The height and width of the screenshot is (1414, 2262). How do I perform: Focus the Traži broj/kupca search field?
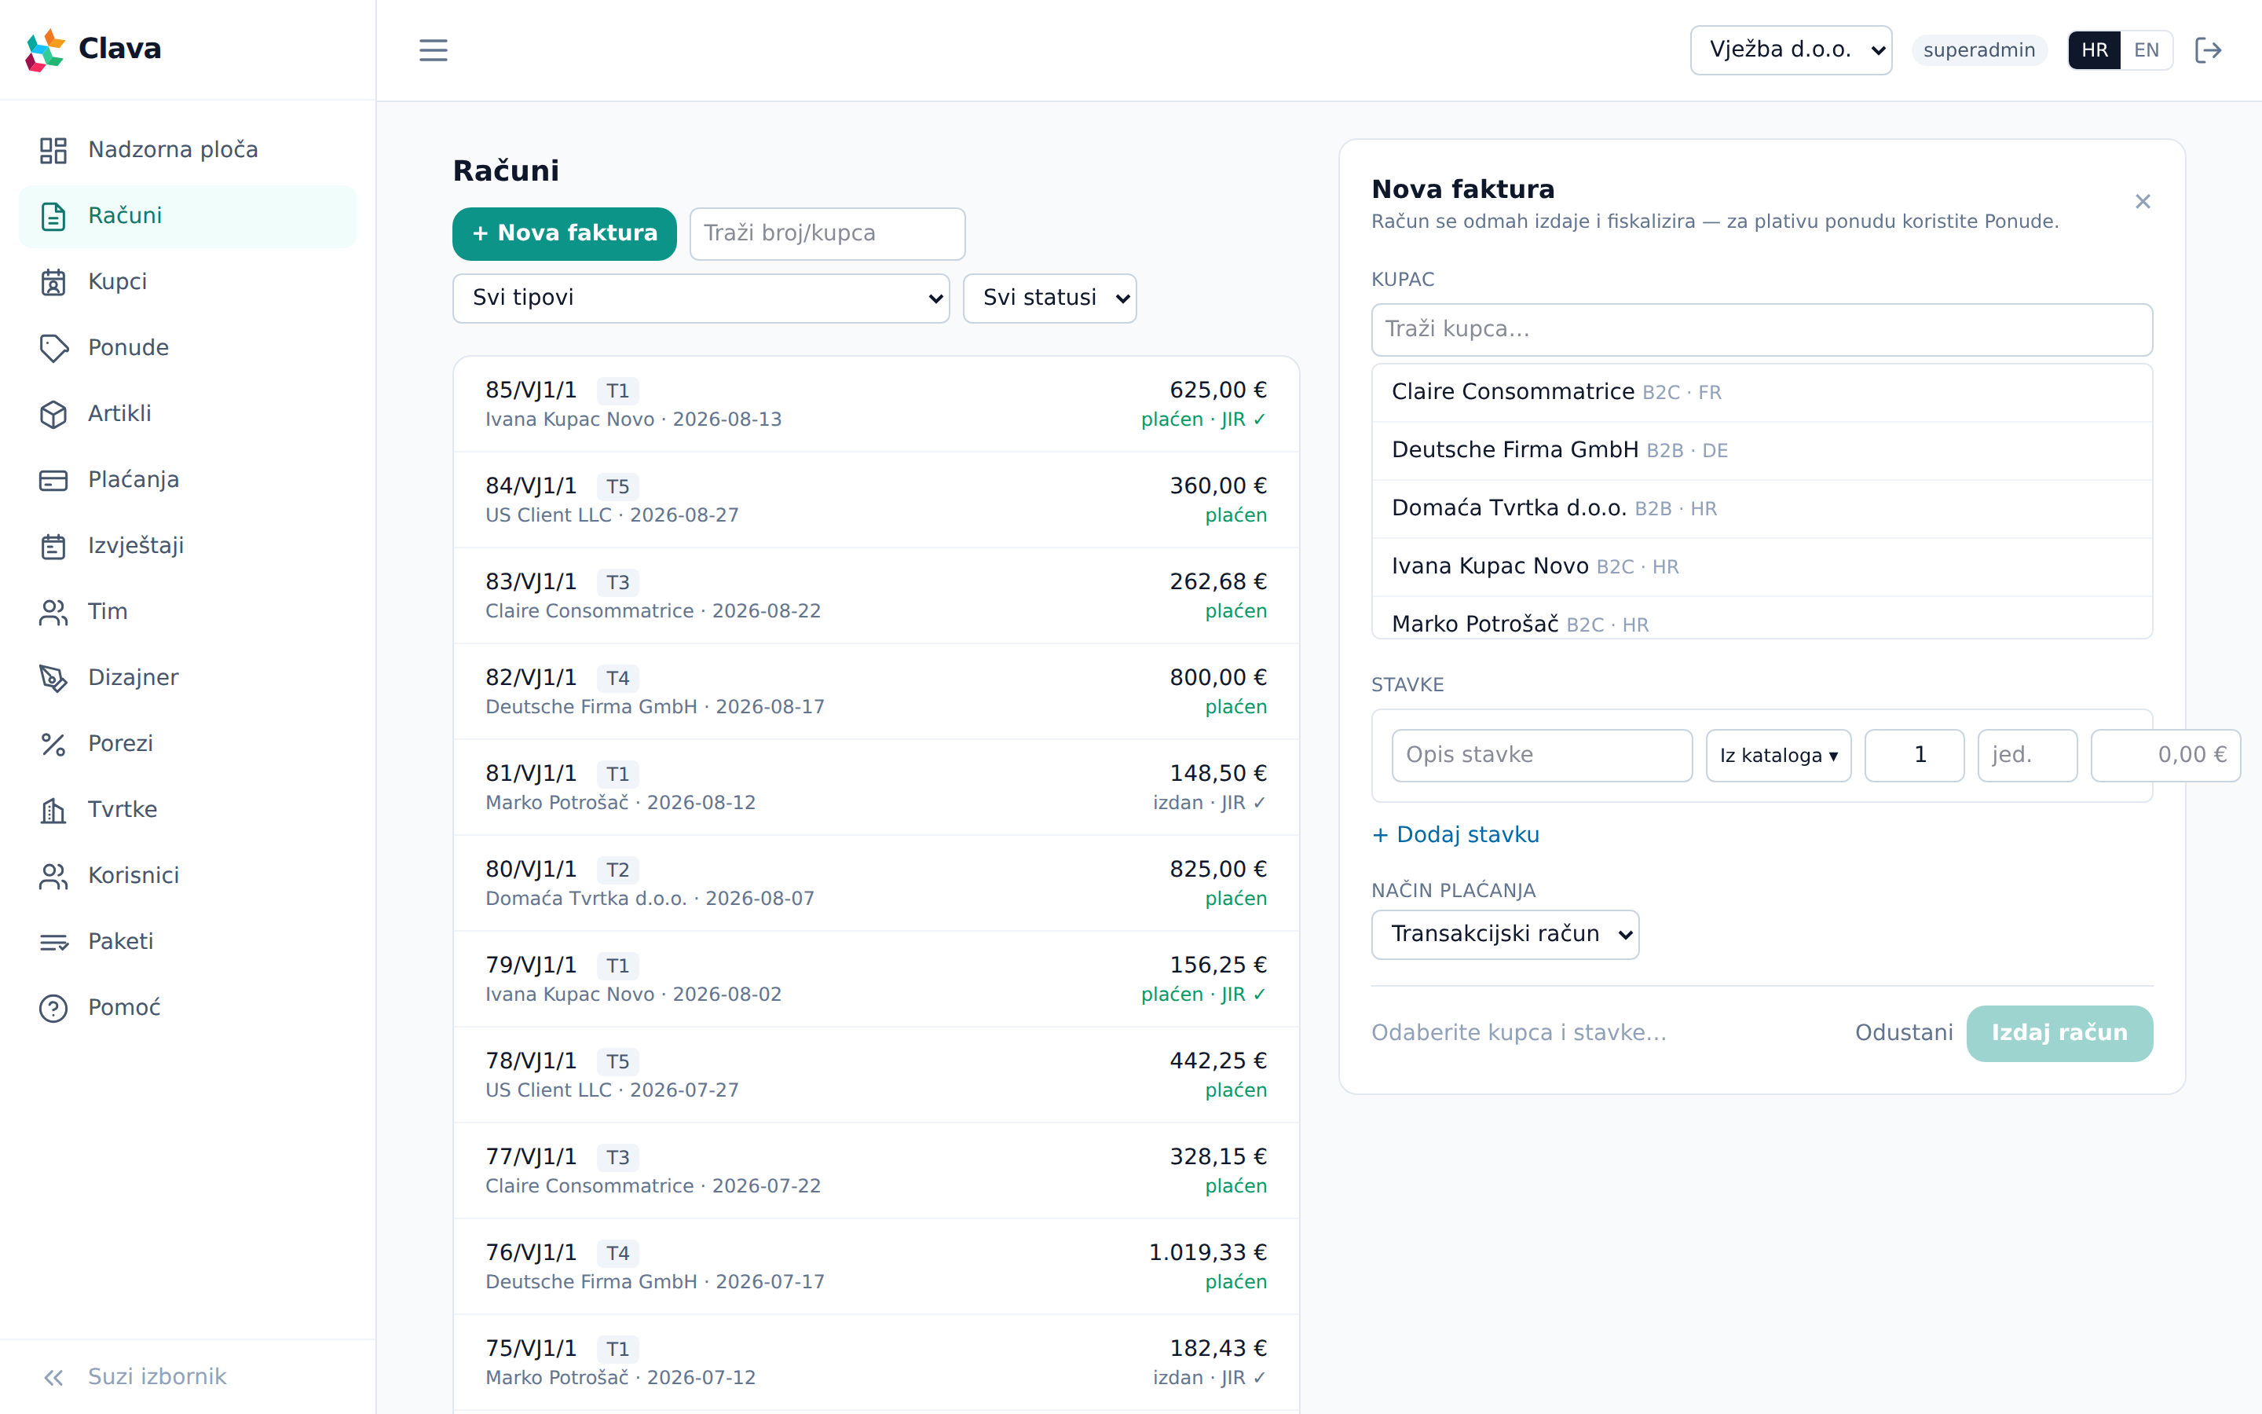pos(827,233)
